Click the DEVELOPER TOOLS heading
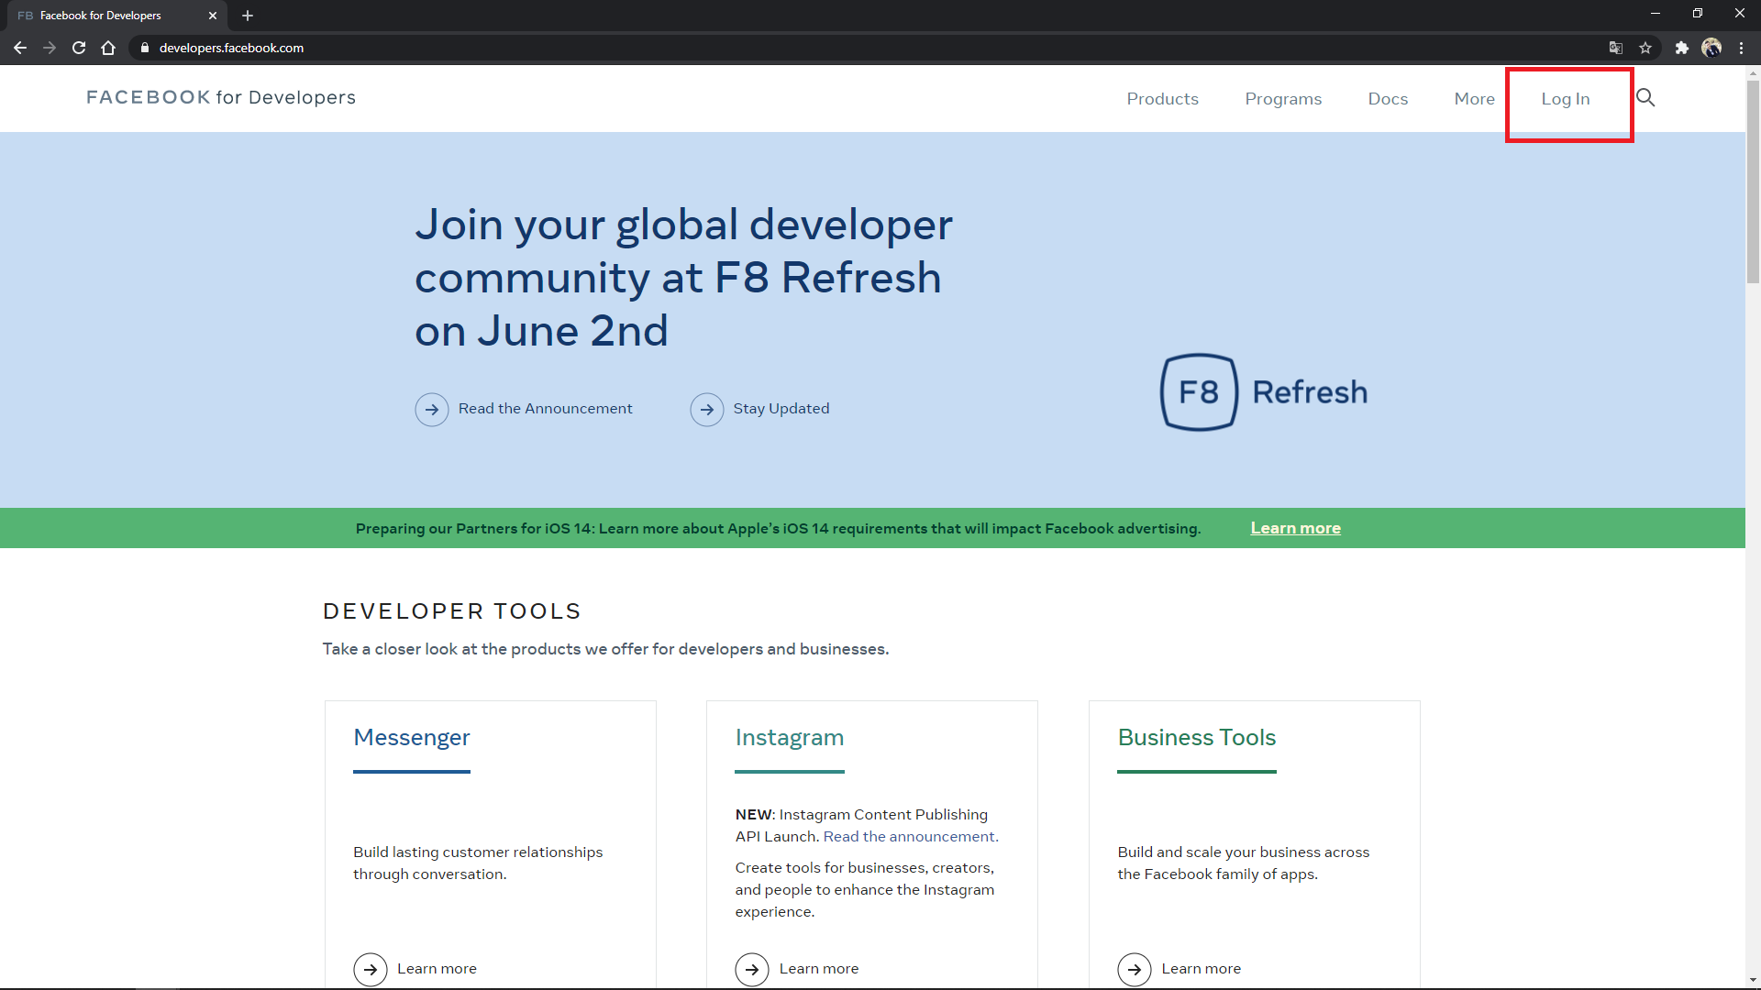 pyautogui.click(x=452, y=611)
